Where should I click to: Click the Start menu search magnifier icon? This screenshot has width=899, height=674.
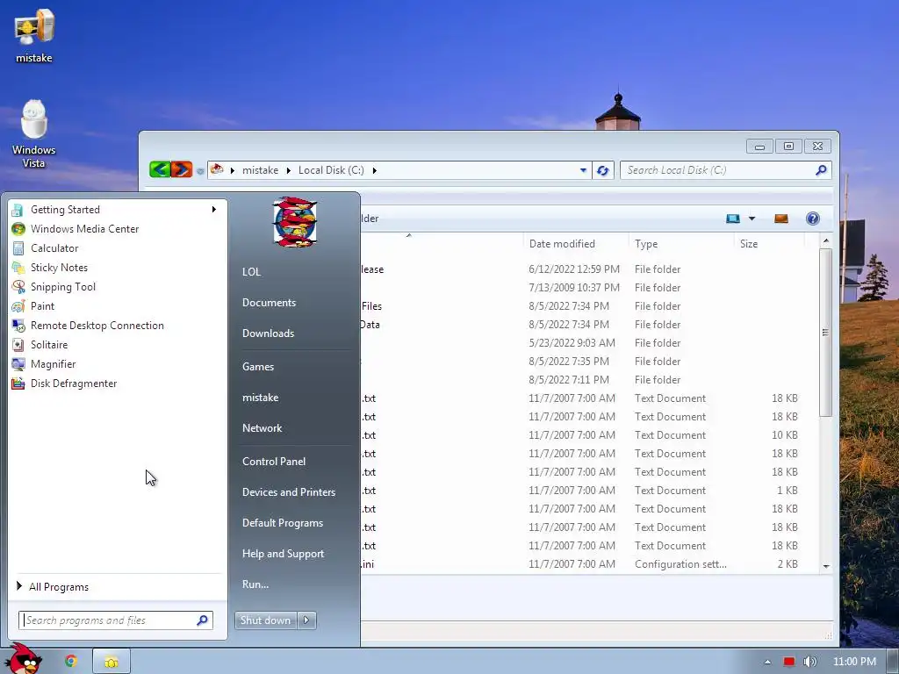click(202, 620)
